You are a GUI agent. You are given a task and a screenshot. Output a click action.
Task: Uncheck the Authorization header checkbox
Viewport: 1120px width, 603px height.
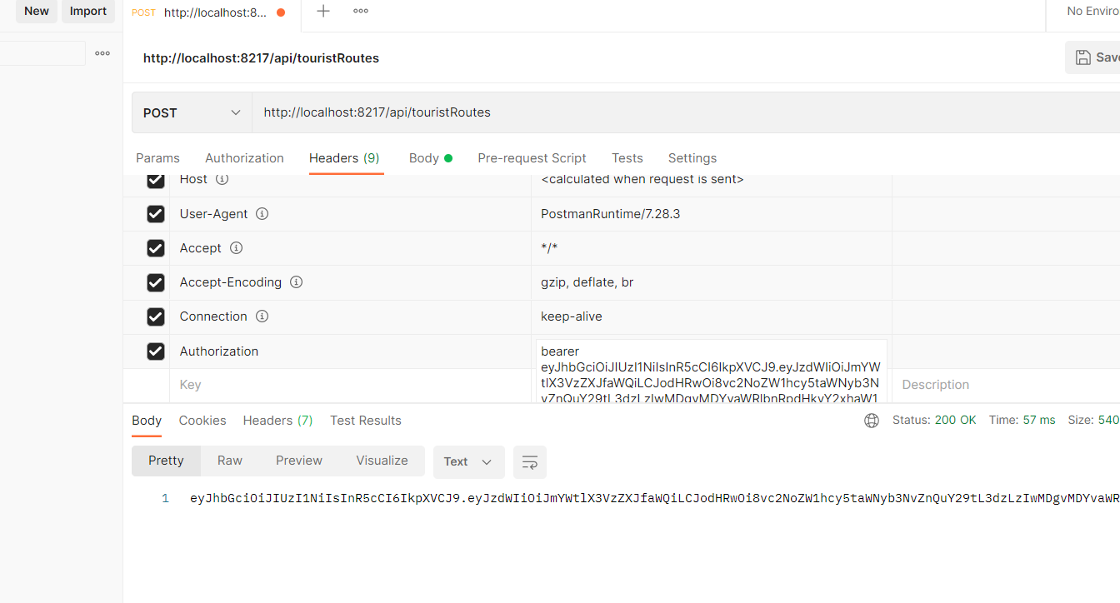(156, 351)
